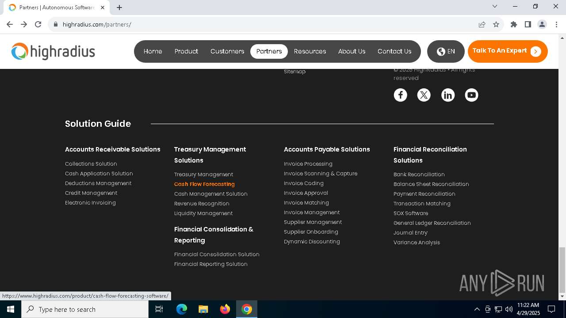Open Dynamic Discounting link

click(x=312, y=242)
